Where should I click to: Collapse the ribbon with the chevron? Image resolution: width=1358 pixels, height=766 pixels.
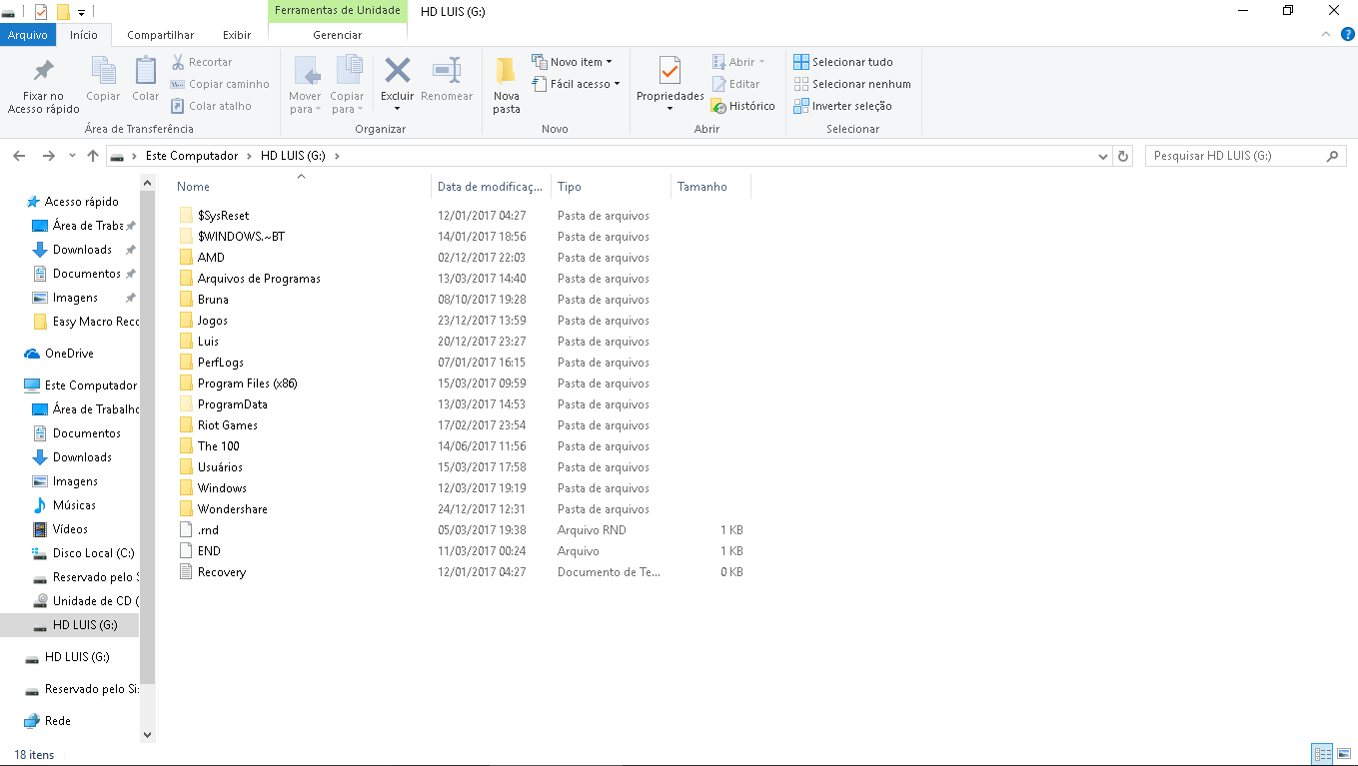(1325, 34)
